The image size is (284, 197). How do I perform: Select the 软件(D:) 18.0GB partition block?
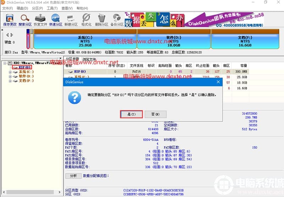click(174, 39)
